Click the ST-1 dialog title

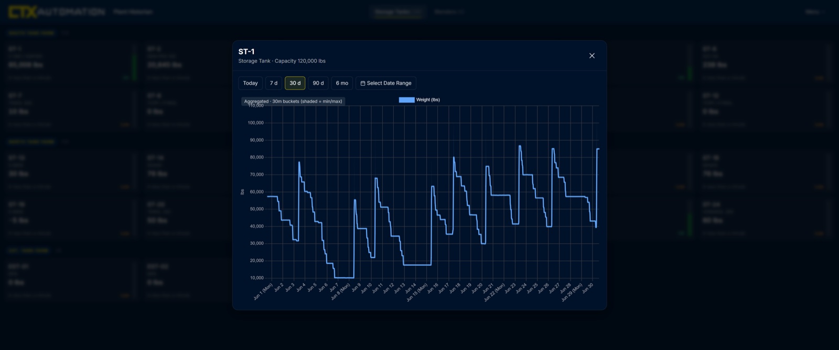(x=246, y=52)
